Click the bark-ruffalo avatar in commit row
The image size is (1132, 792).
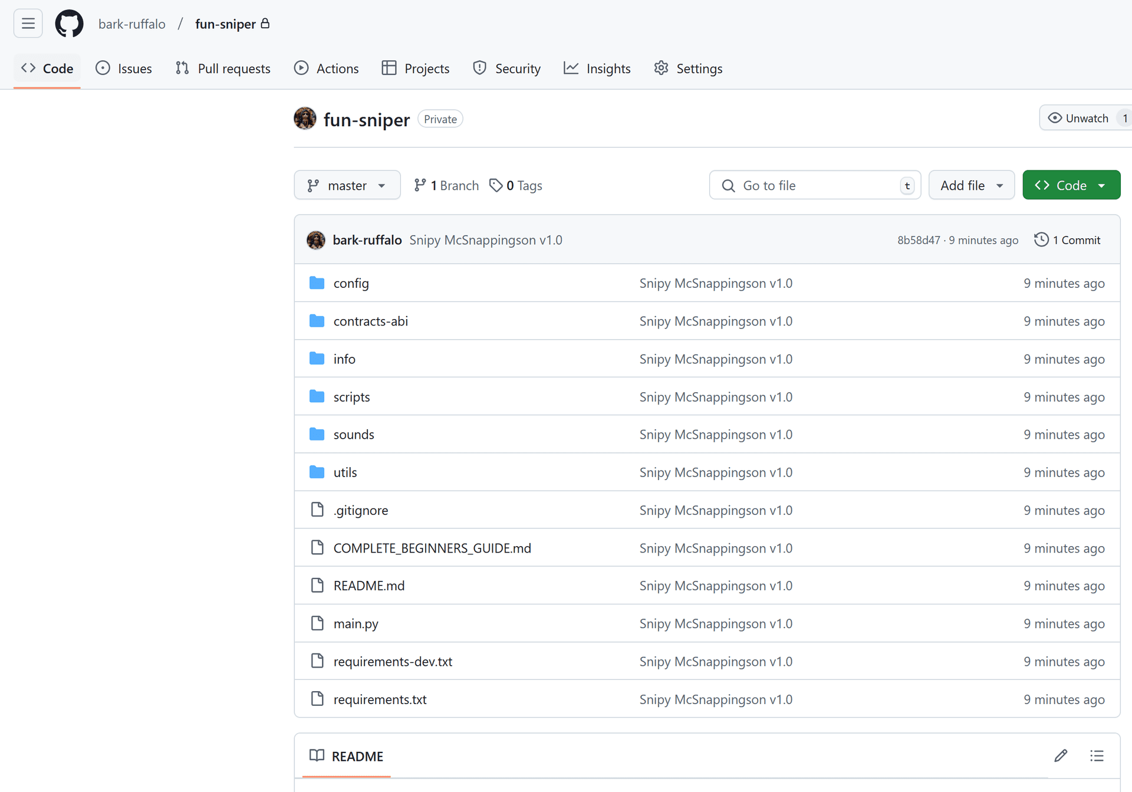pyautogui.click(x=316, y=240)
